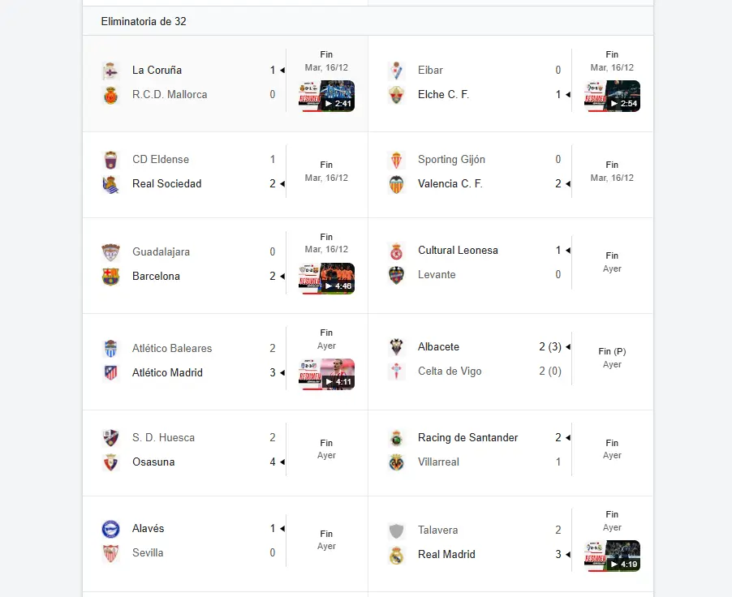Click the Villarreal yellow crest

point(396,462)
